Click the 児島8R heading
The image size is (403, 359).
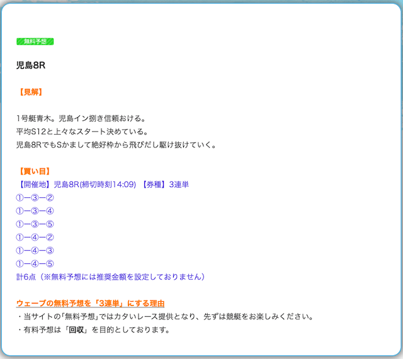click(x=31, y=66)
